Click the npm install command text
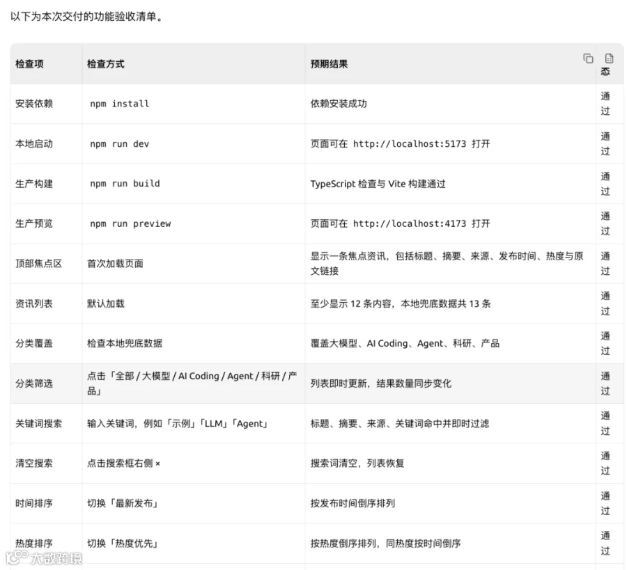The width and height of the screenshot is (627, 570). click(120, 104)
